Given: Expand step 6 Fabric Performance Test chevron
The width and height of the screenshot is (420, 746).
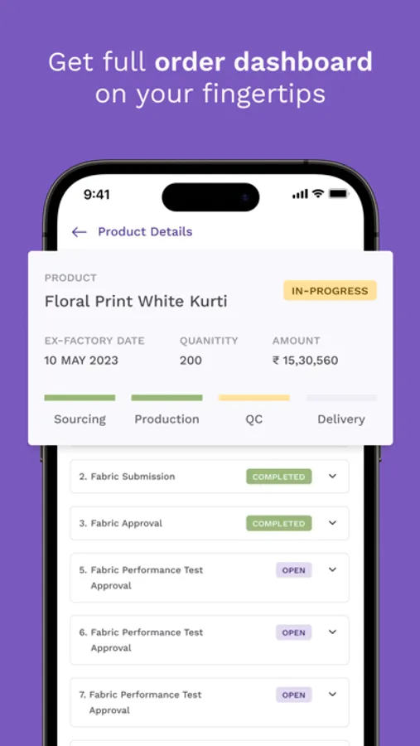Looking at the screenshot, I should pyautogui.click(x=332, y=632).
